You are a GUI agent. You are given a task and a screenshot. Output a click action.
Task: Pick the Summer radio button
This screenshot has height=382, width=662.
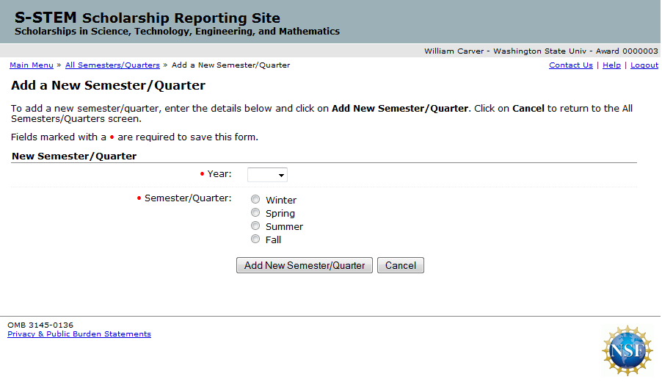pyautogui.click(x=255, y=226)
